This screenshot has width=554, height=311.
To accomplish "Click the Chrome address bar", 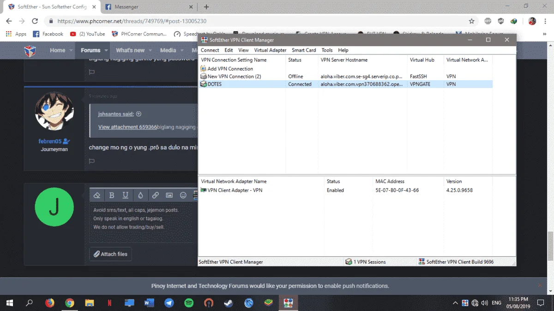I will point(259,21).
